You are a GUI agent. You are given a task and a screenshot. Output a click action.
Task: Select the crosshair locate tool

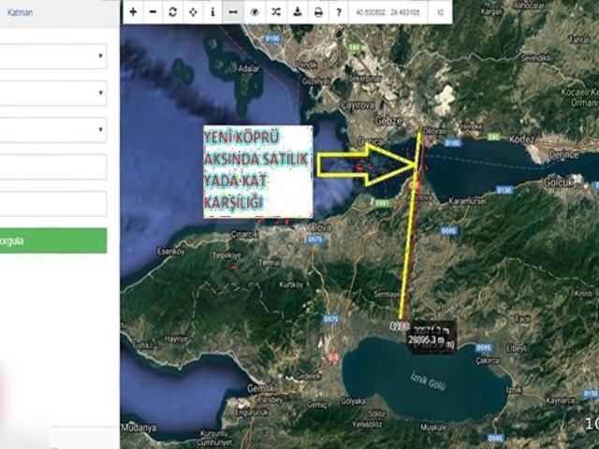click(193, 12)
